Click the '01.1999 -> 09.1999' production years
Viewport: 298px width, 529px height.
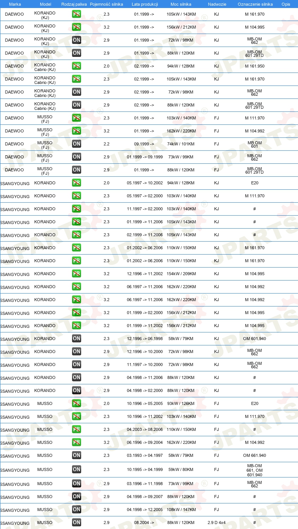[x=145, y=157]
